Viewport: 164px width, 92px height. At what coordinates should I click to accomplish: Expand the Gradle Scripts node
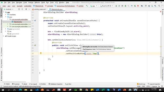click(4, 36)
